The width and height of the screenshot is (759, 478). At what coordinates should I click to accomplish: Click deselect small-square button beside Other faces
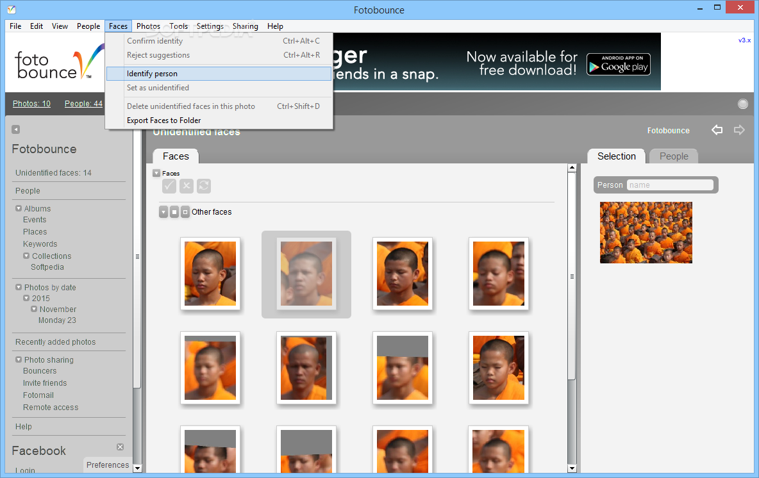point(185,212)
